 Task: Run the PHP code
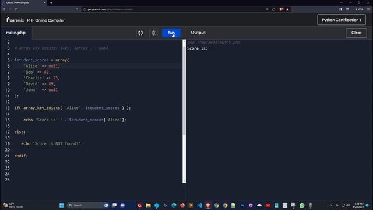(171, 33)
